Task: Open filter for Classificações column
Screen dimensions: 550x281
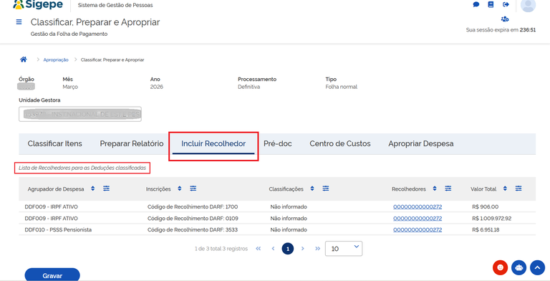Action: click(x=326, y=189)
